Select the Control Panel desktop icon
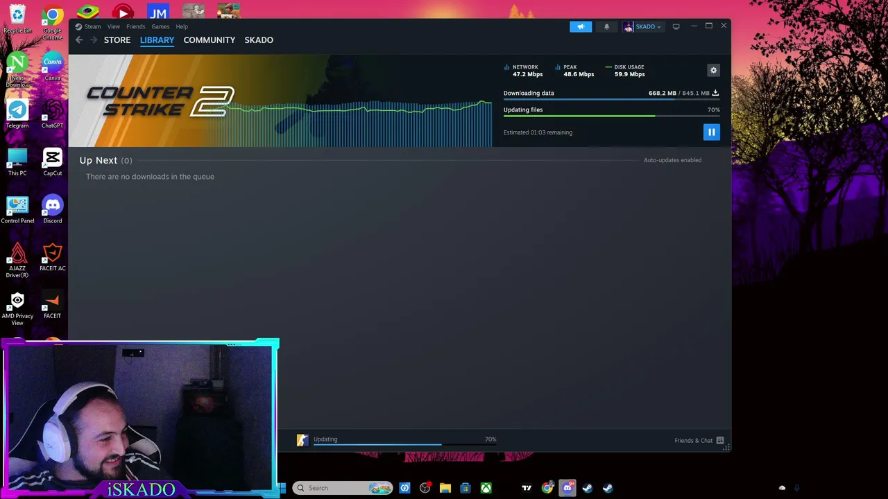This screenshot has width=888, height=499. 17,209
